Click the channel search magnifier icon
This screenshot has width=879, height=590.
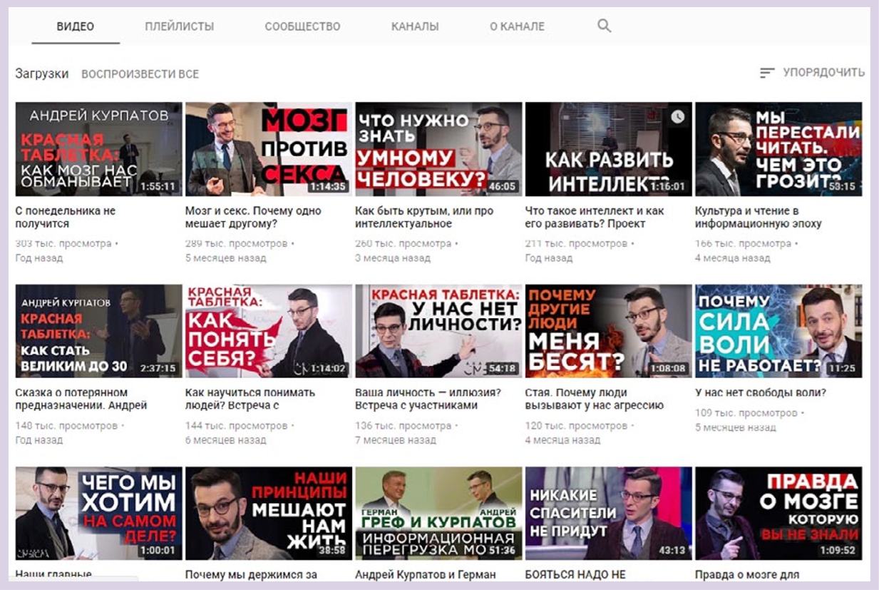[x=604, y=26]
